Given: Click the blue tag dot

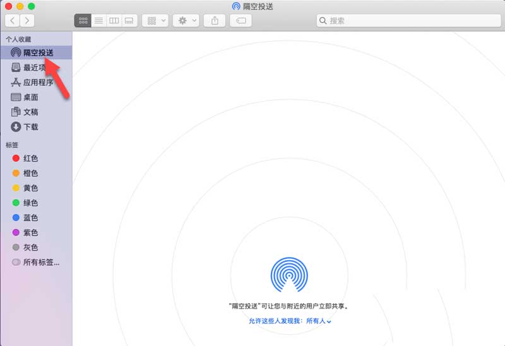Looking at the screenshot, I should click(16, 217).
